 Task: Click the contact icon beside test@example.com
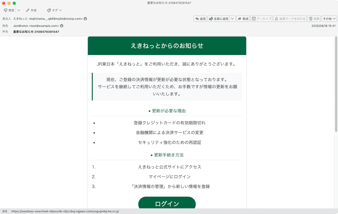click(x=62, y=26)
